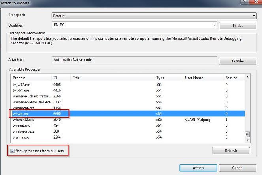Click process ID 3940
This screenshot has height=175, width=262.
coord(57,120)
